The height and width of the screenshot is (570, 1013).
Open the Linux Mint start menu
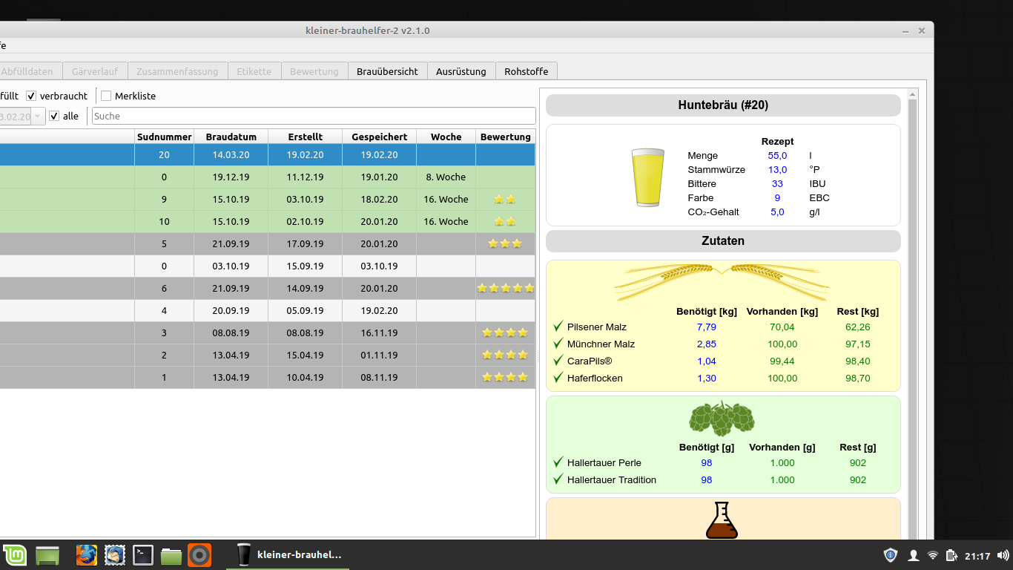click(15, 554)
